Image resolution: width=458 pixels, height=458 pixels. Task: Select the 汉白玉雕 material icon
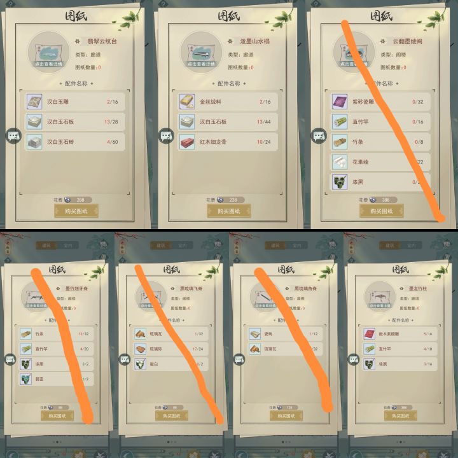(34, 102)
